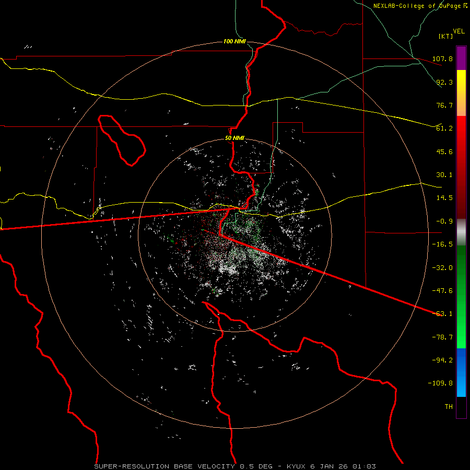Click the 61.2 velocity scale value
Viewport: 470px width, 470px height.
click(444, 128)
